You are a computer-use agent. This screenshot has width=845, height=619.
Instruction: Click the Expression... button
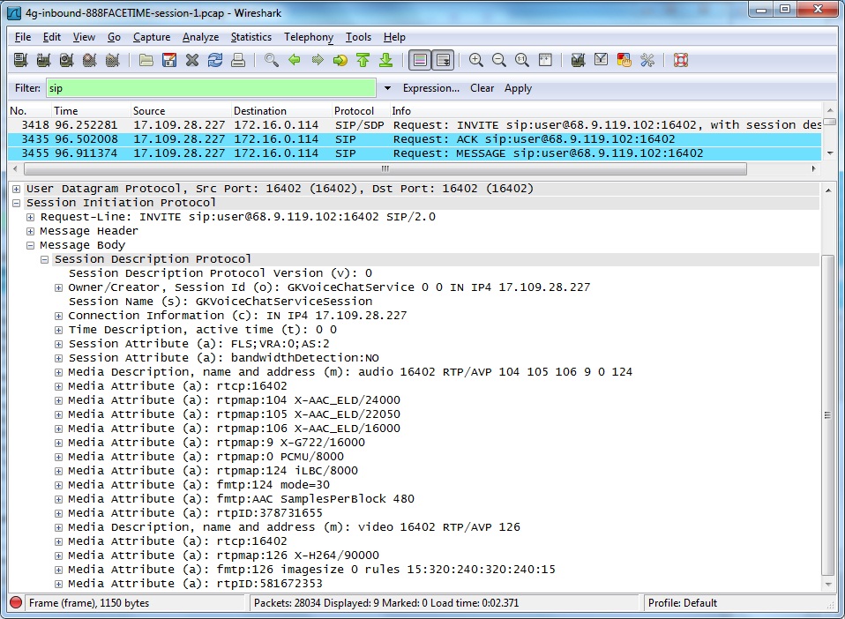tap(431, 88)
